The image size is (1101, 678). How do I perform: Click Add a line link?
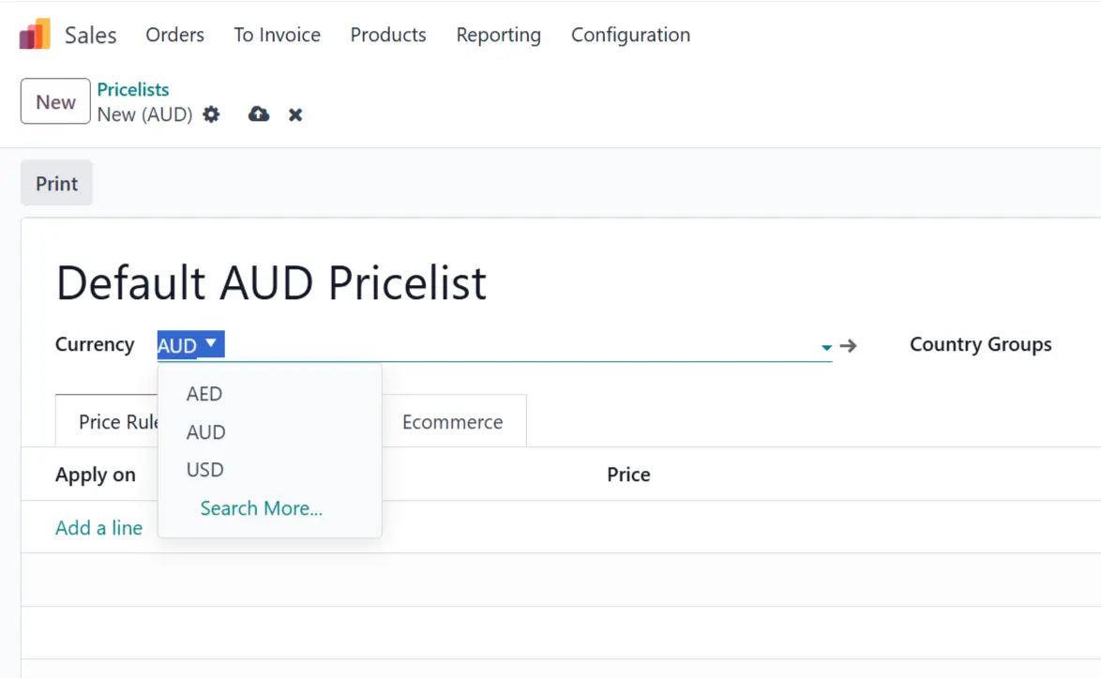pyautogui.click(x=99, y=528)
